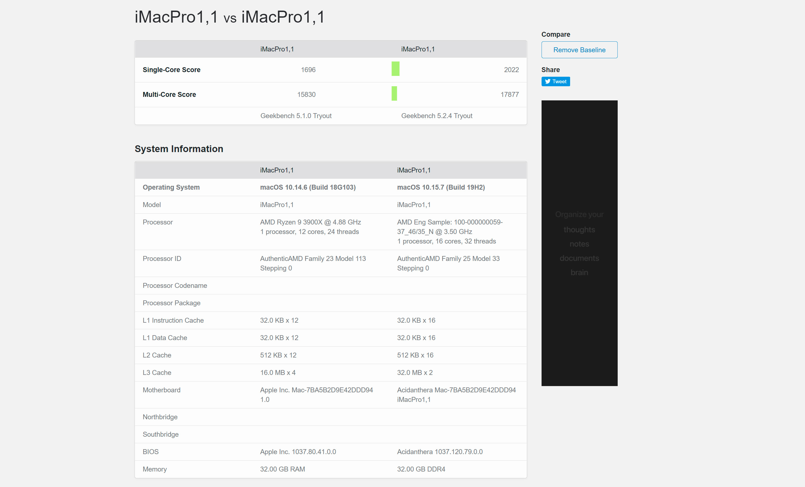
Task: Click 'Acidanthera Mac-7BA5B2D9E42DDD94' motherboard text
Action: 456,390
